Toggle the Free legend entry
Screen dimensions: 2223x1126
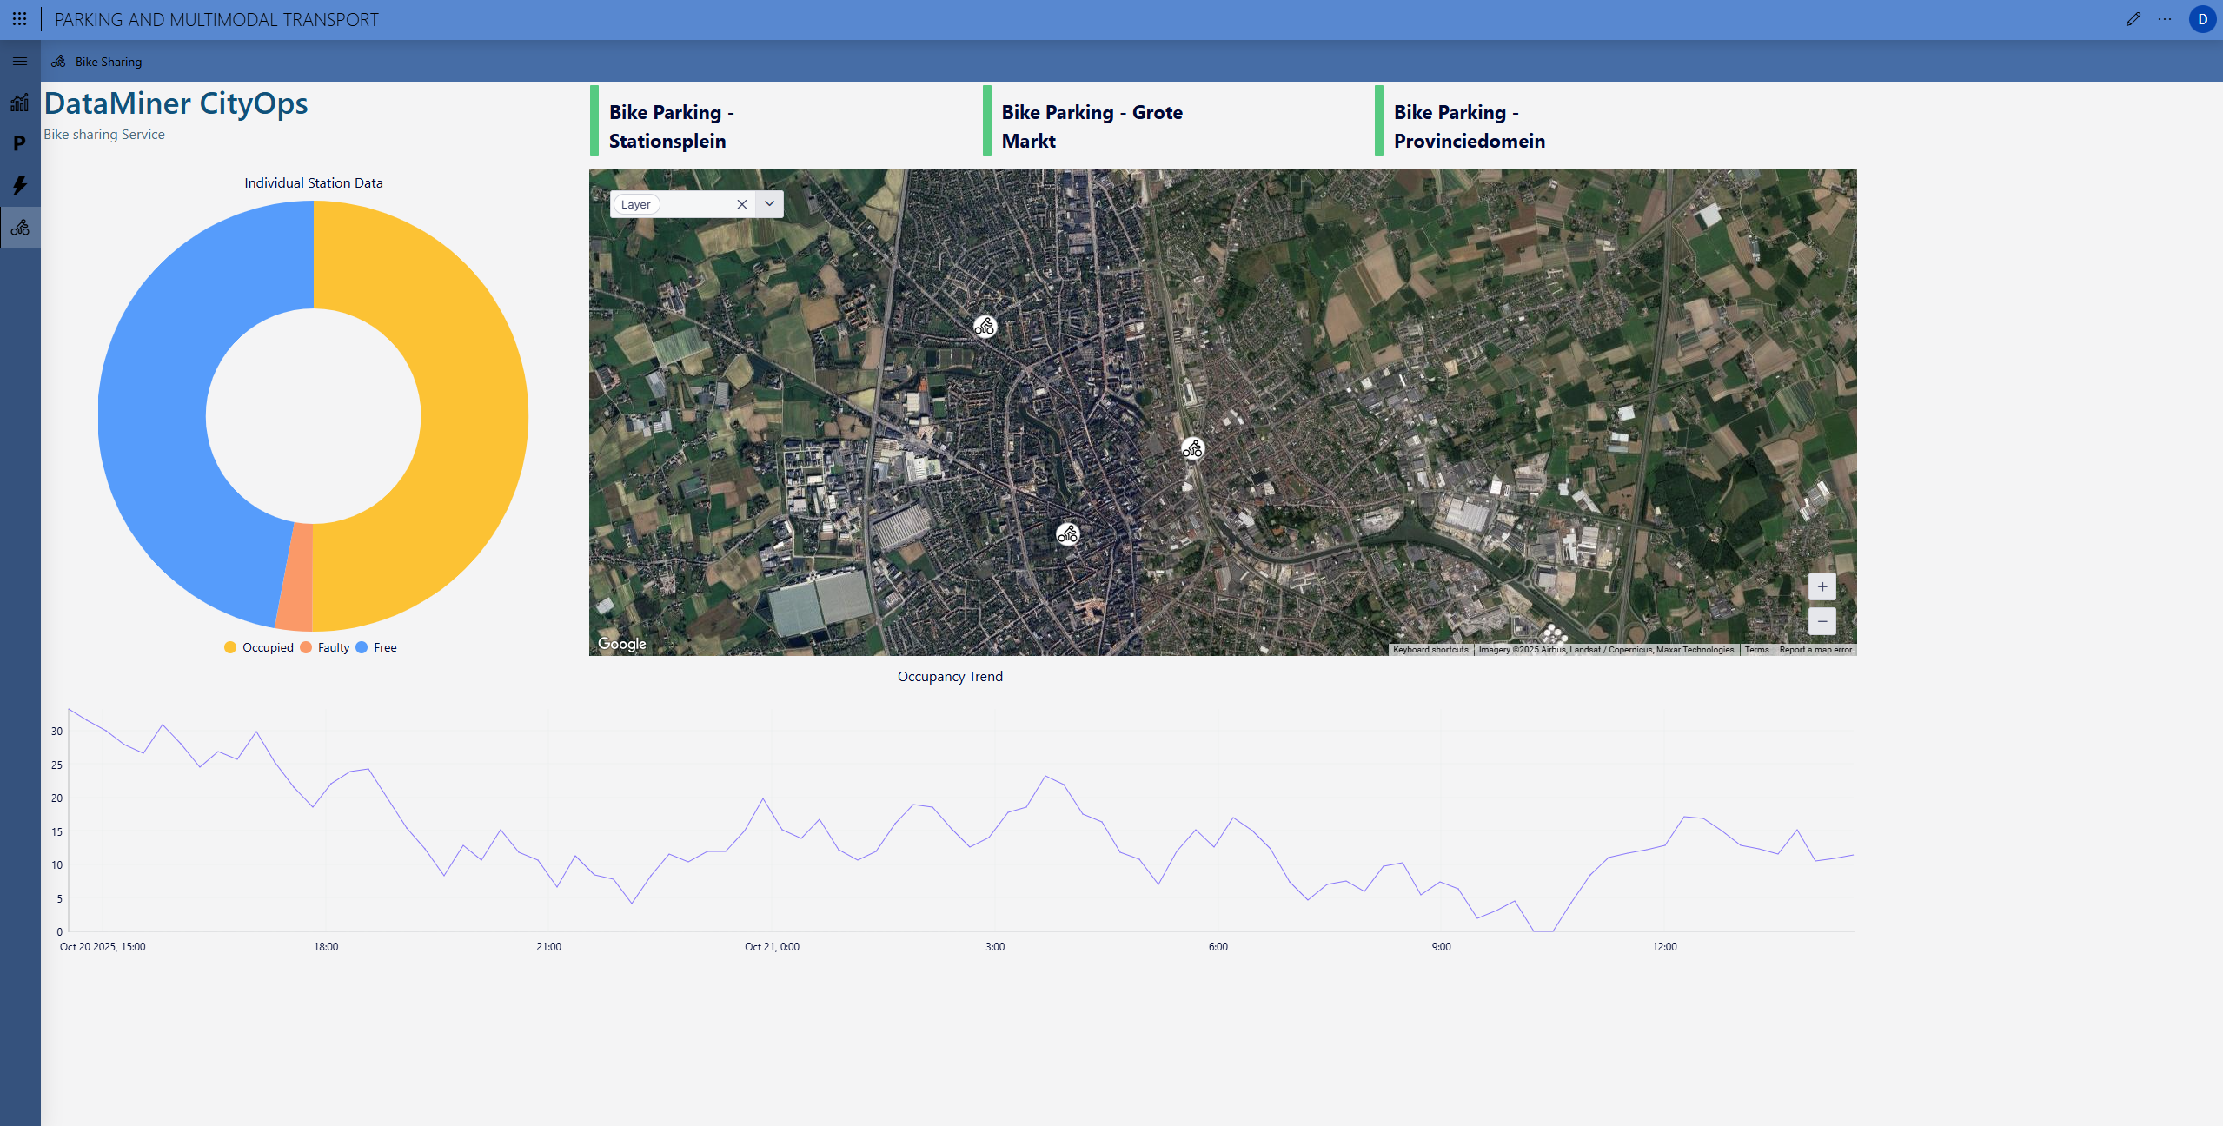[376, 647]
